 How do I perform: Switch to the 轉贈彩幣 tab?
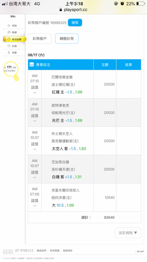coord(67,39)
